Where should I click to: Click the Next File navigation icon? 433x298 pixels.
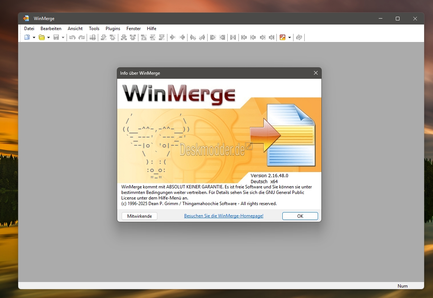point(262,37)
